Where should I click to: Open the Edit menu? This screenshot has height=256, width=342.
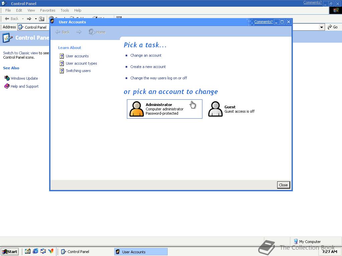(x=19, y=10)
